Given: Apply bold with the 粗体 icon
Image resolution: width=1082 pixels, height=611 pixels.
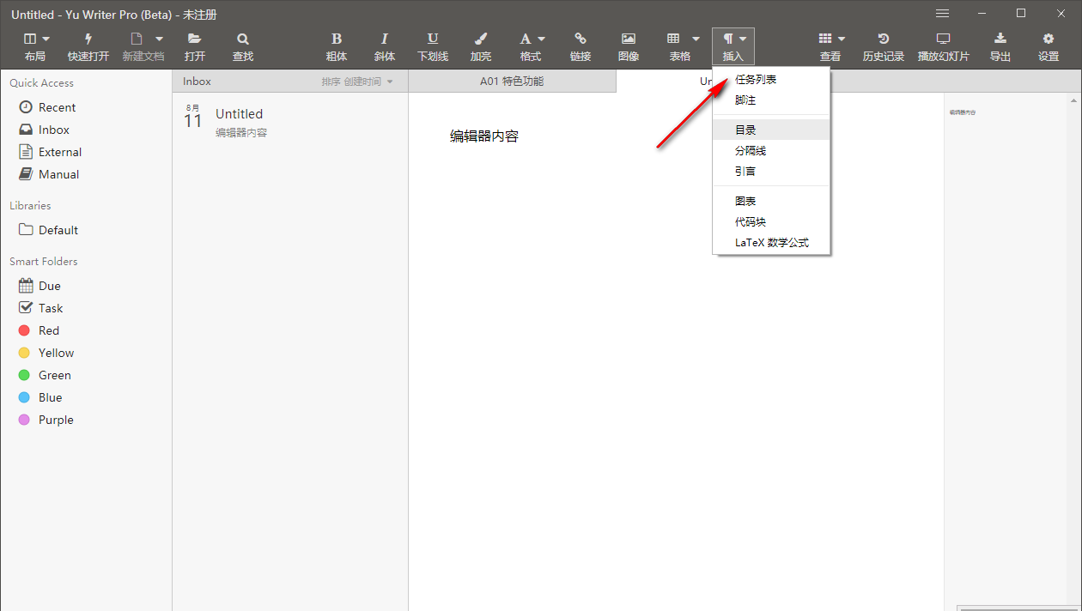Looking at the screenshot, I should tap(337, 39).
